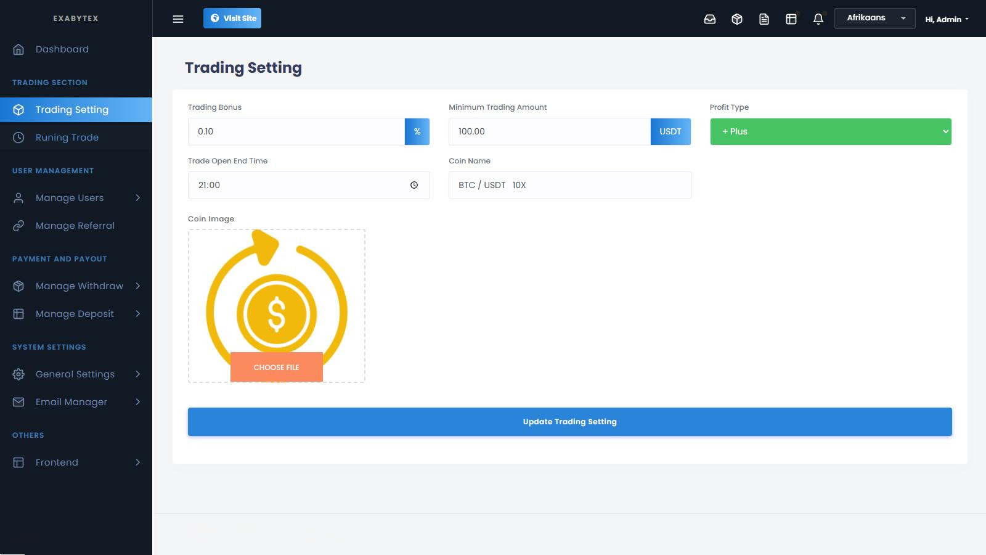Open the document file icon in header

[x=764, y=19]
